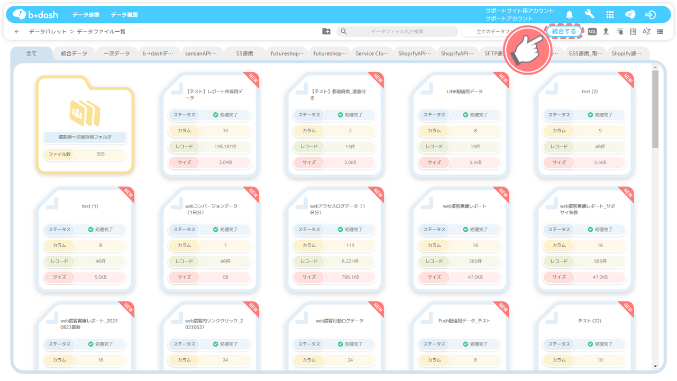Open the sansanAPI… tab
Viewport: 677px width, 381px height.
tap(200, 53)
